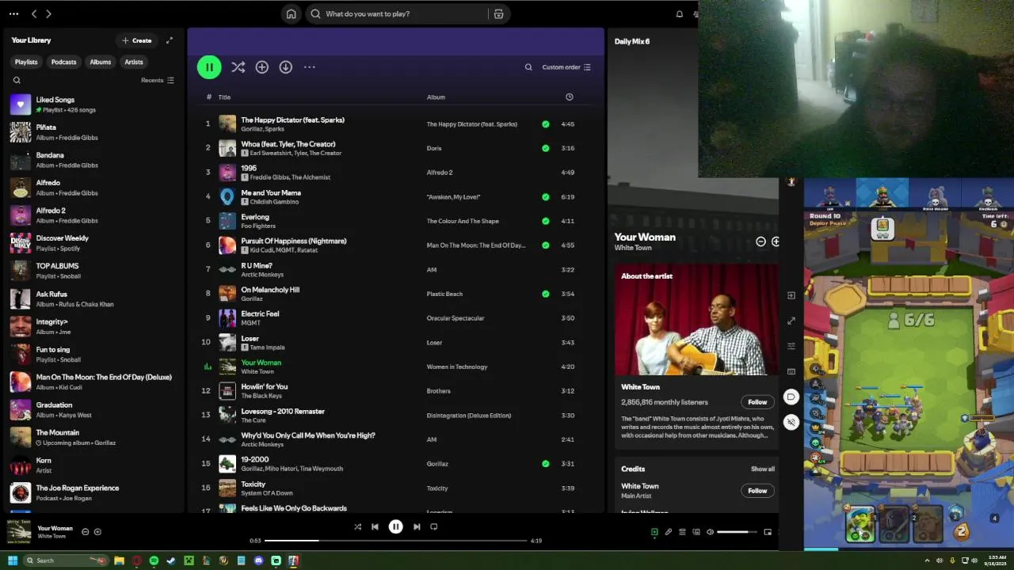This screenshot has width=1014, height=570.
Task: Open the lyrics view from bottom bar
Action: [x=668, y=532]
